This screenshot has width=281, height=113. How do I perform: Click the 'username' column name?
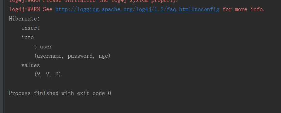pyautogui.click(x=49, y=56)
